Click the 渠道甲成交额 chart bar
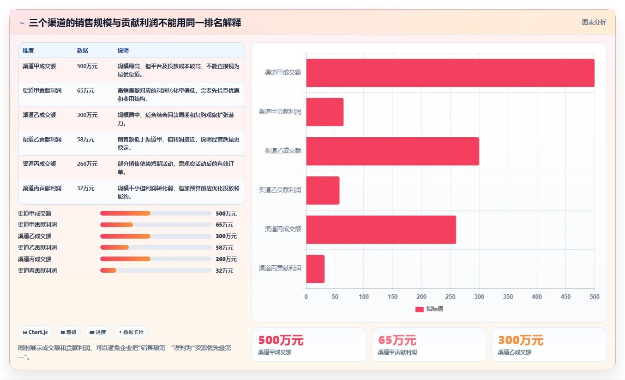The width and height of the screenshot is (625, 380). pos(450,73)
